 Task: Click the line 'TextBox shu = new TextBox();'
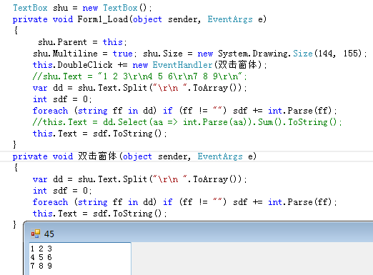pos(82,8)
